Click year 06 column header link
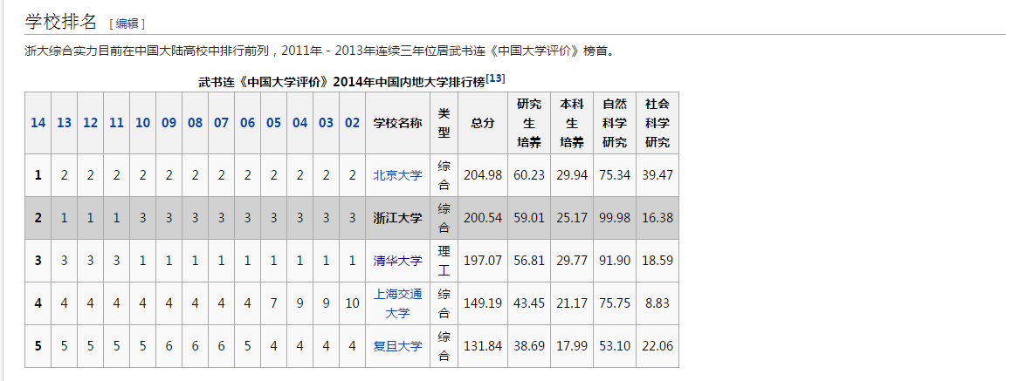The image size is (1012, 381). pyautogui.click(x=248, y=122)
